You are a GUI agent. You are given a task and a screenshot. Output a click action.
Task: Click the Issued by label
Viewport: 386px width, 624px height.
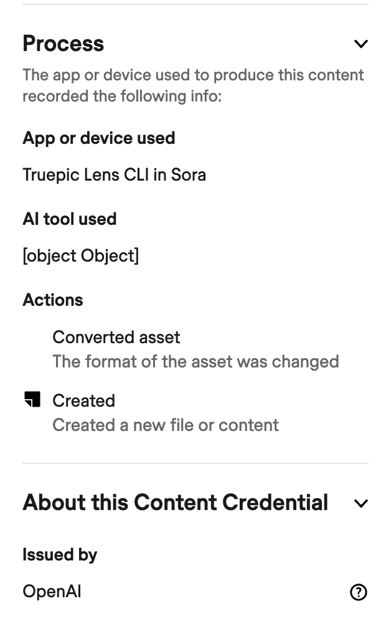(60, 555)
